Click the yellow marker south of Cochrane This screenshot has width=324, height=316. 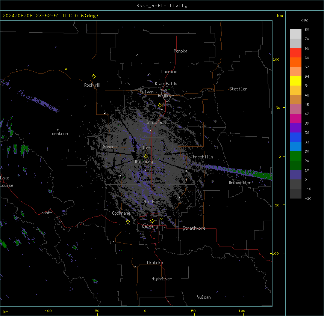[128, 222]
